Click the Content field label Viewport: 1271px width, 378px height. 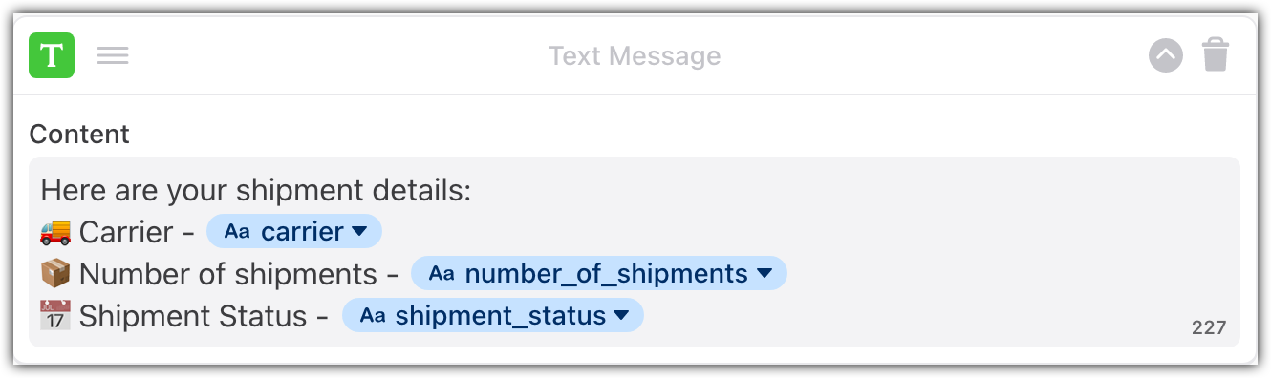pyautogui.click(x=79, y=135)
